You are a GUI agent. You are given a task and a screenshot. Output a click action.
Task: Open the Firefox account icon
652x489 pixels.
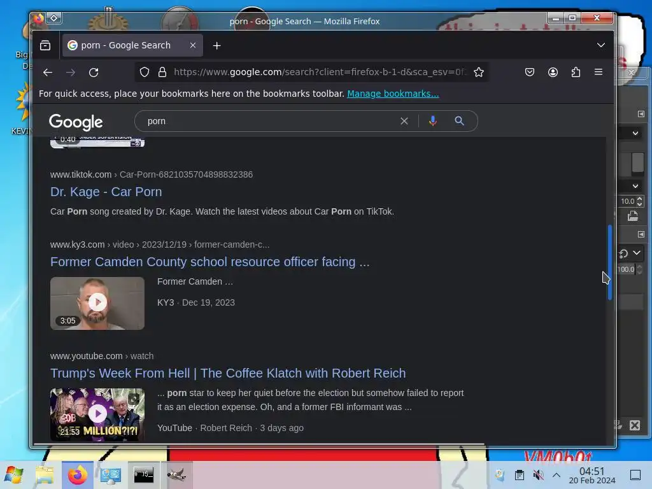553,72
